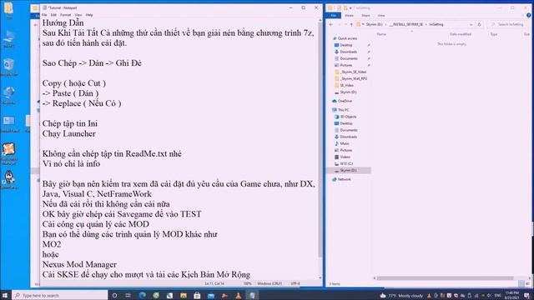534x300 pixels.
Task: Click the Explorer horizontal scrollbar
Action: pyautogui.click(x=445, y=278)
